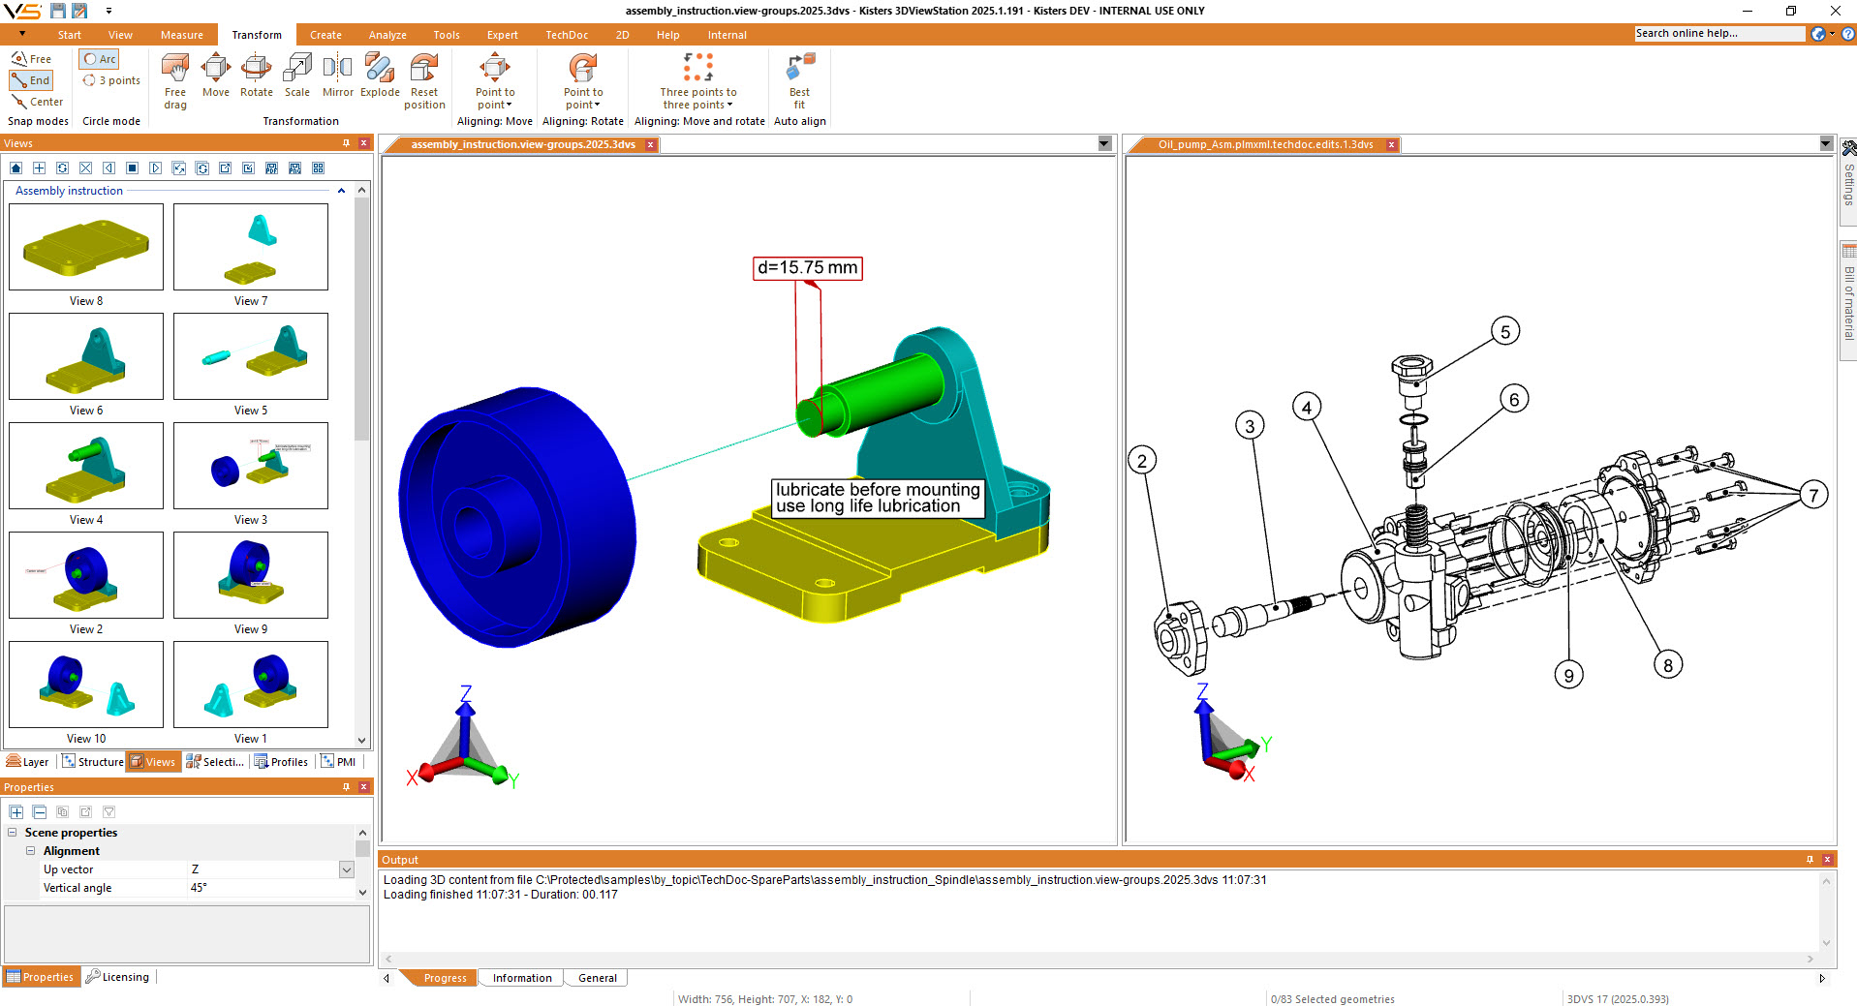The width and height of the screenshot is (1857, 1006).
Task: Click the Licensing button
Action: pos(117,976)
